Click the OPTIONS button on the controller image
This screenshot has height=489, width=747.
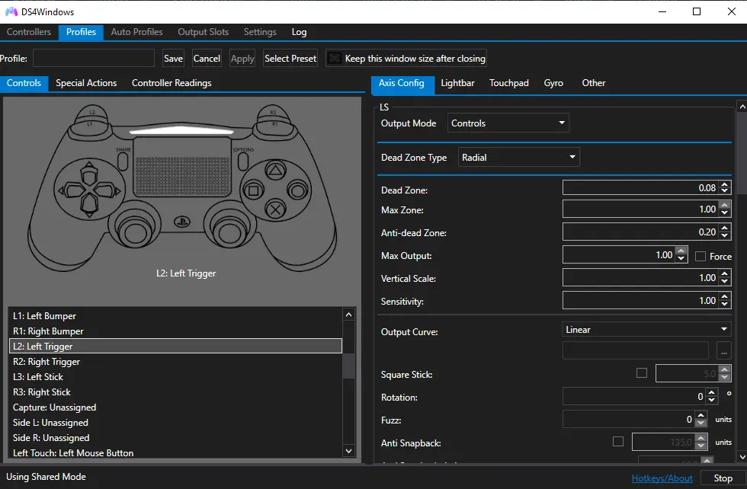coord(243,161)
